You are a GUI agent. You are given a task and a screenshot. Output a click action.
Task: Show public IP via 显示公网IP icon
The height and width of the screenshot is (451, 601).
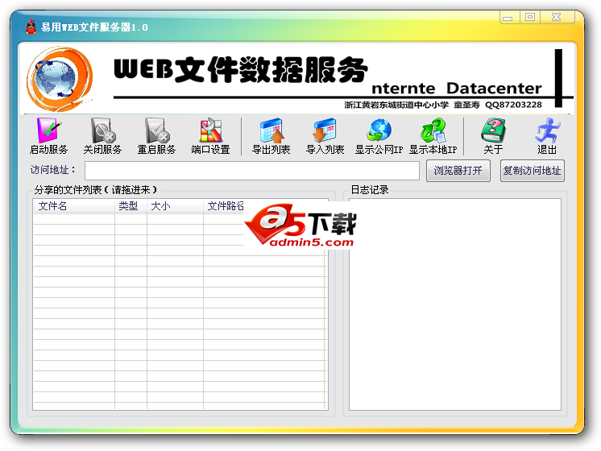pyautogui.click(x=379, y=136)
